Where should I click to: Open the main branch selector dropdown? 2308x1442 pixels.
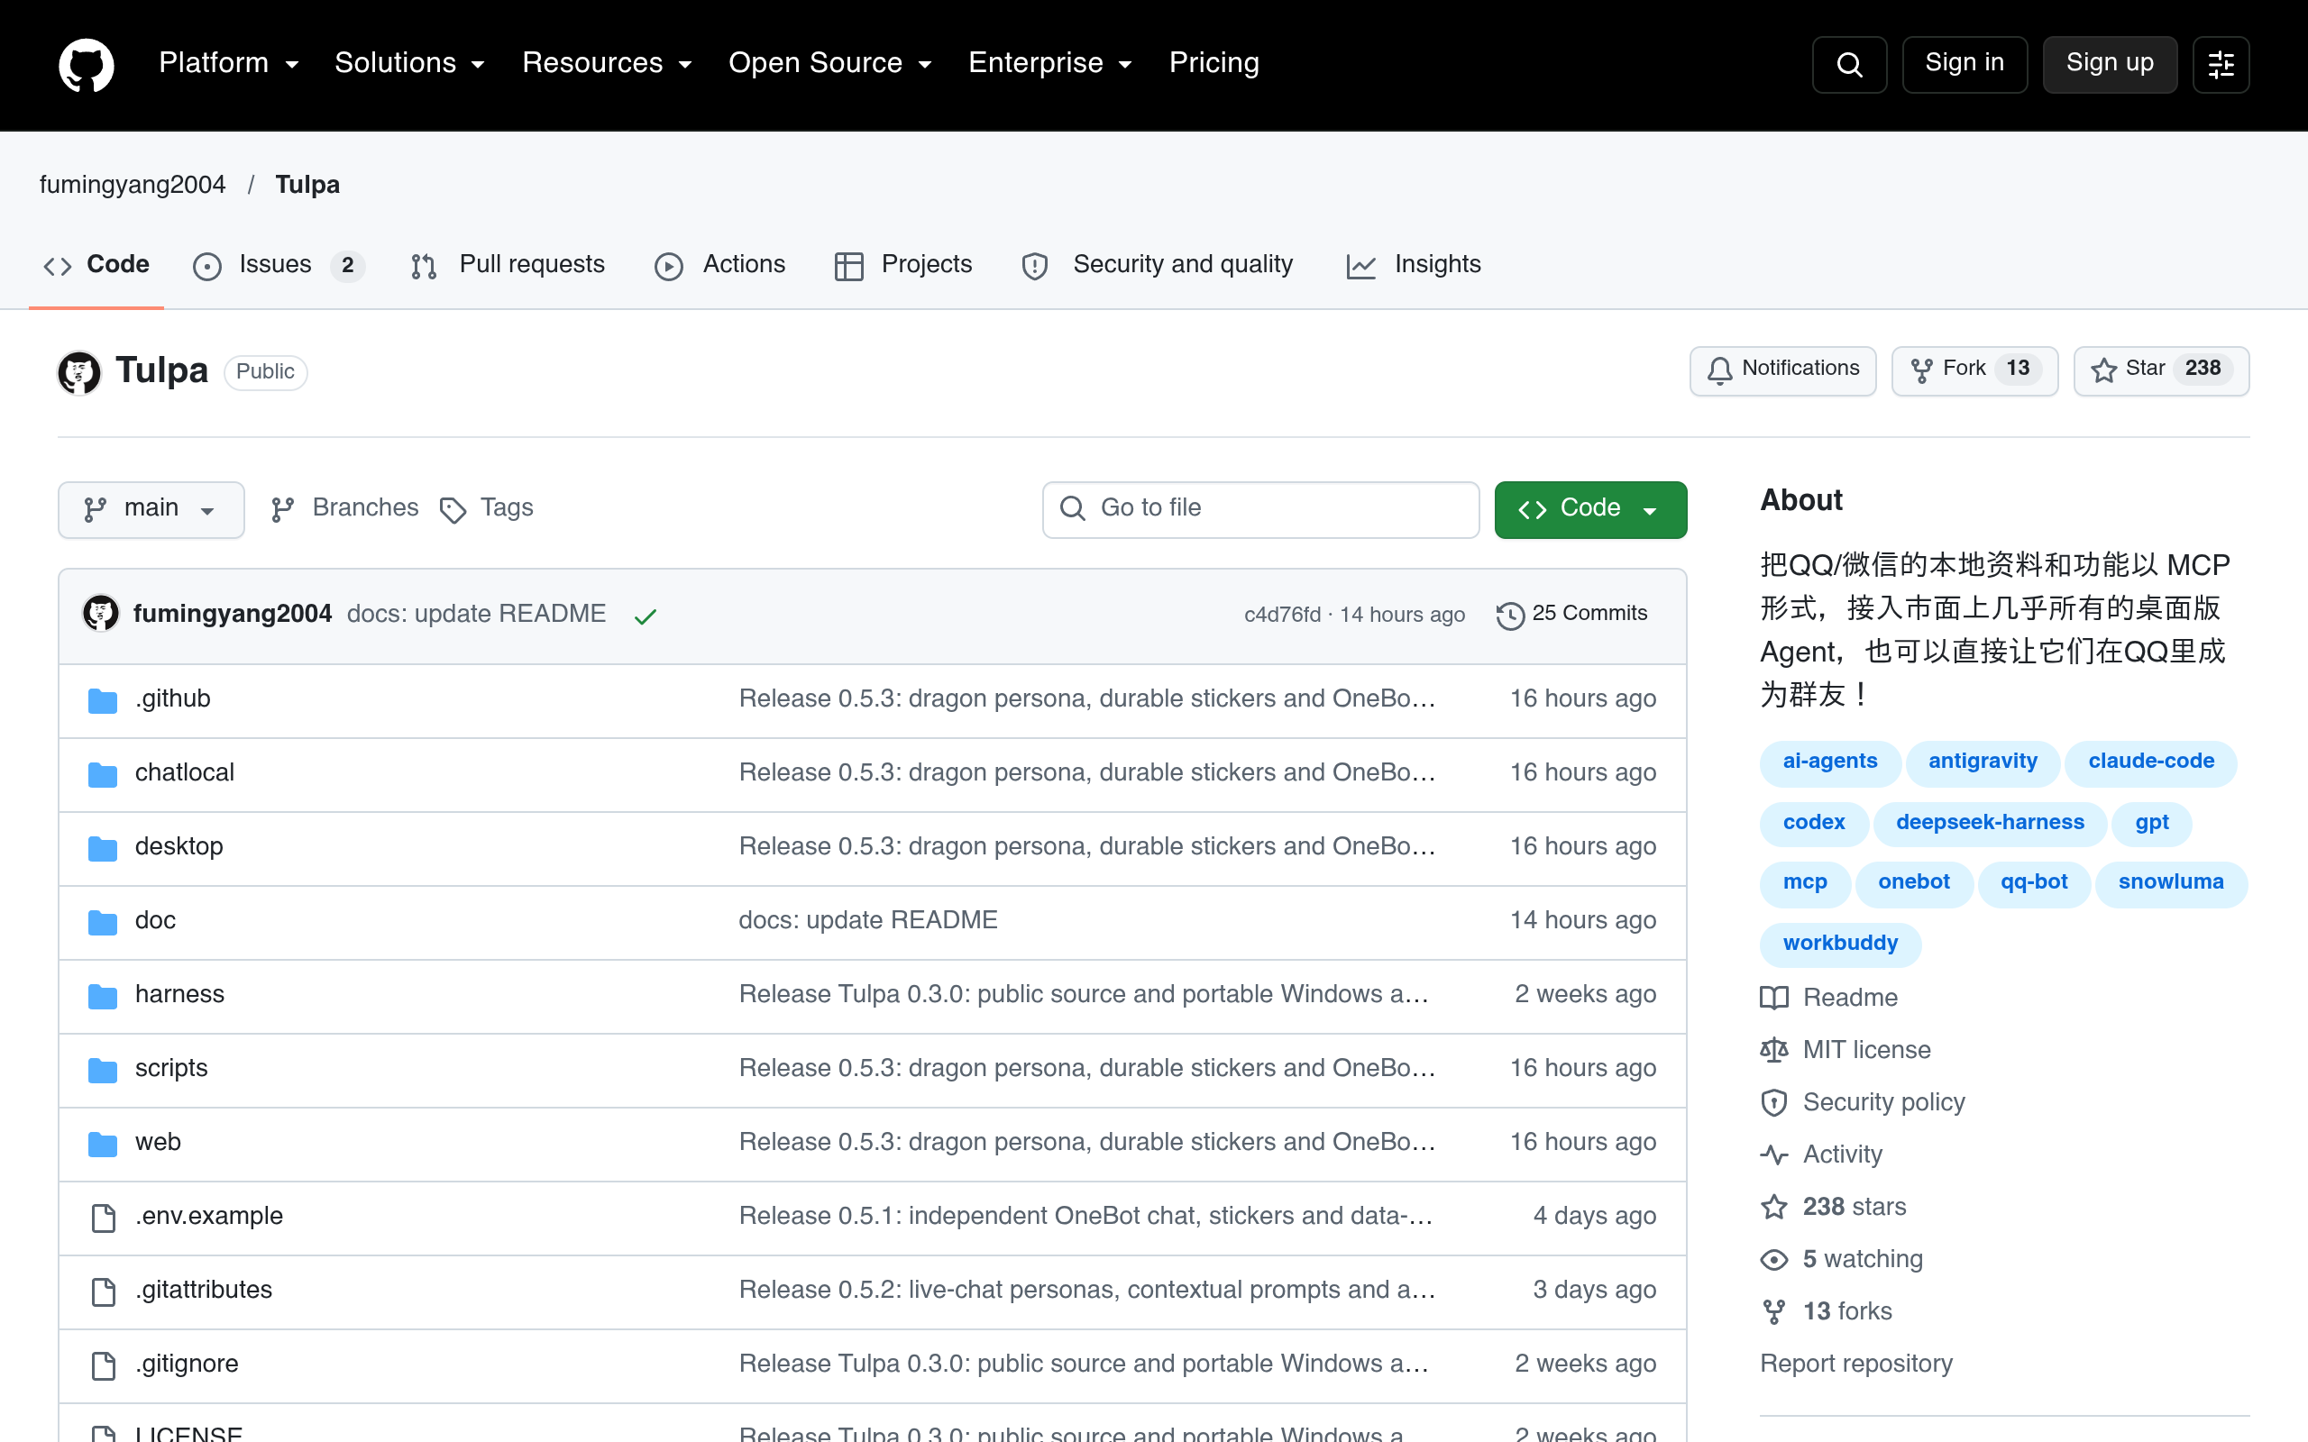coord(151,509)
